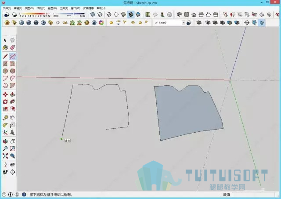Viewport: 281px width, 199px height.
Task: Select the Zoom Window tool
Action: click(x=12, y=148)
